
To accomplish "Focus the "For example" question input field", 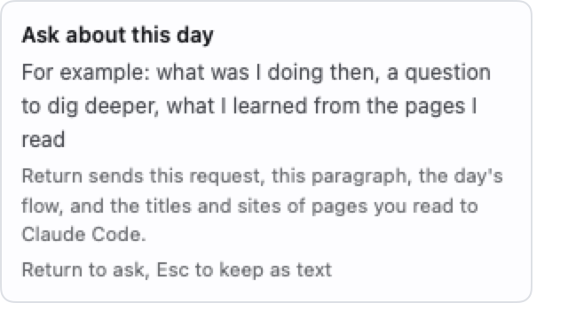I will click(x=256, y=105).
